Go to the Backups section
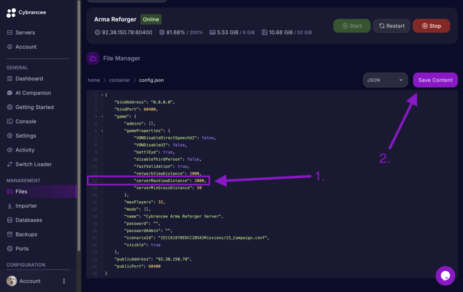This screenshot has width=463, height=292. [x=26, y=235]
